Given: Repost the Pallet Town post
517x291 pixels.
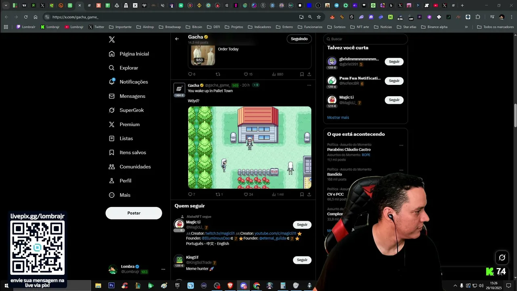Looking at the screenshot, I should point(219,194).
